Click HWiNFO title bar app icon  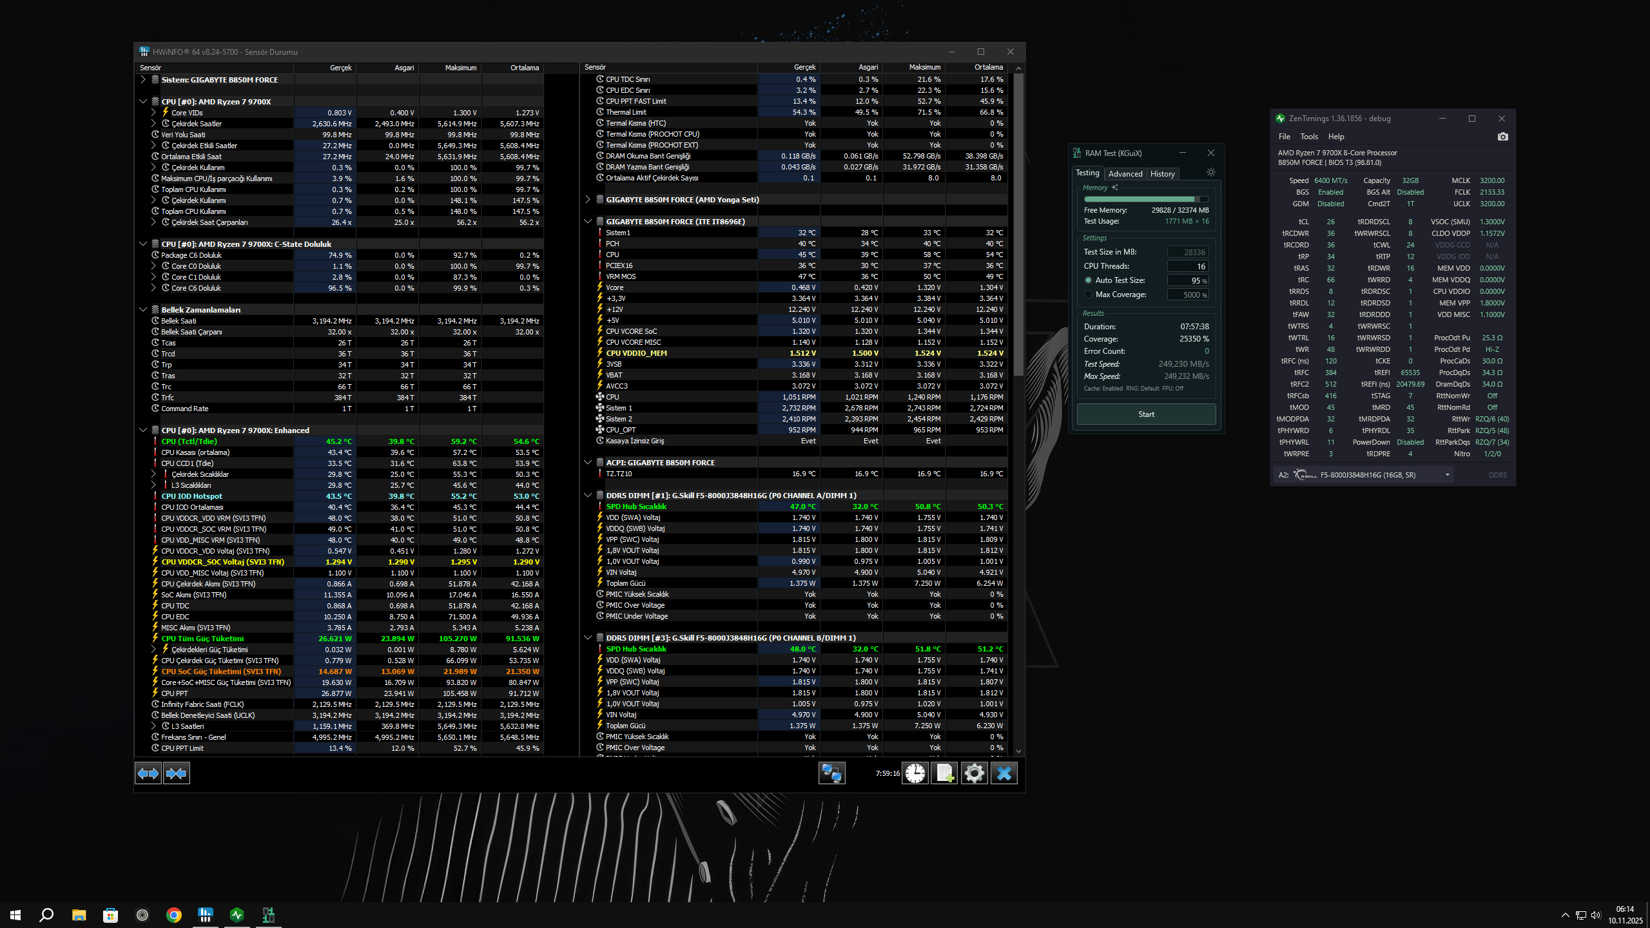[144, 52]
